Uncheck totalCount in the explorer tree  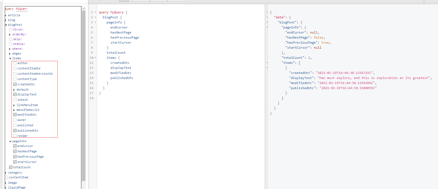pyautogui.click(x=11, y=167)
